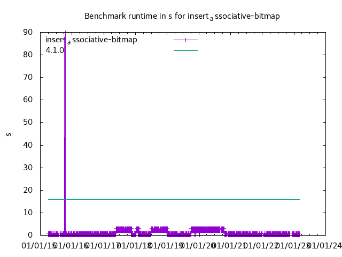This screenshot has width=342, height=257.
Task: Click the 01/01/19 date on x-axis
Action: coord(166,246)
